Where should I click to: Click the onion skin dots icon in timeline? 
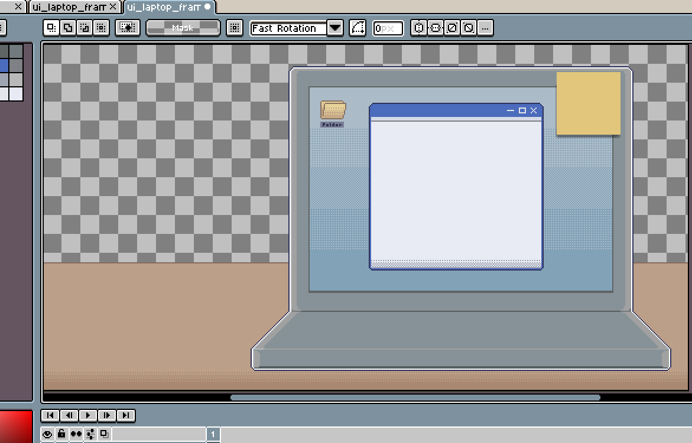(x=76, y=434)
